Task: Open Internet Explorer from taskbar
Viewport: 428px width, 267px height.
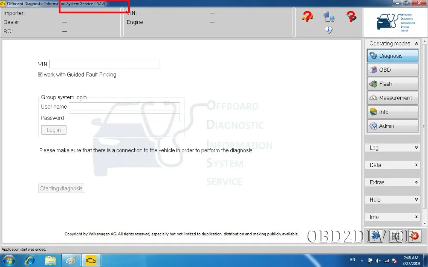Action: coord(30,261)
